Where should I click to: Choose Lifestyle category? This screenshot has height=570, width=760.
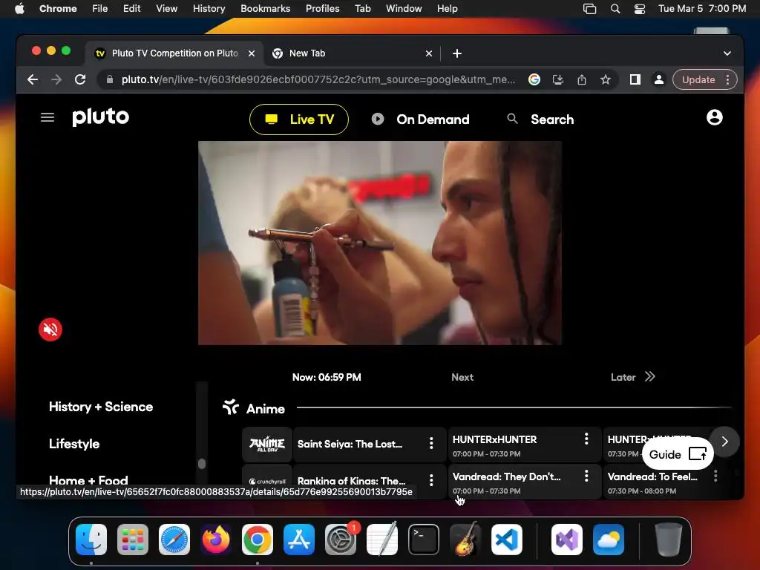(74, 444)
